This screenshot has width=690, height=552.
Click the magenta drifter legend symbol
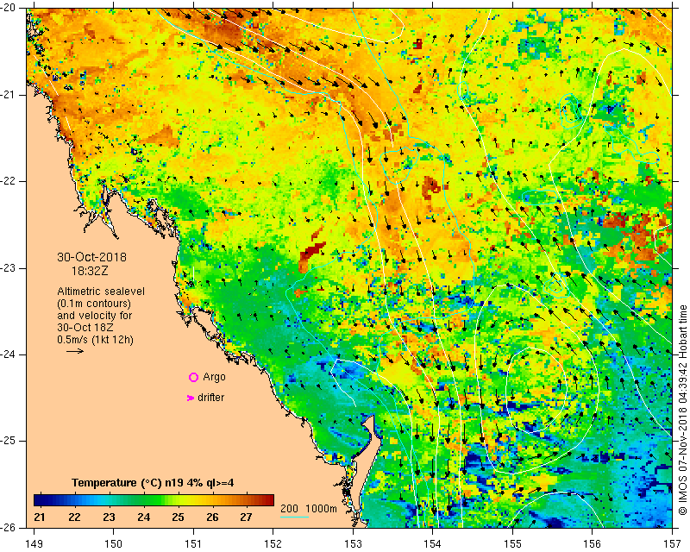[191, 398]
